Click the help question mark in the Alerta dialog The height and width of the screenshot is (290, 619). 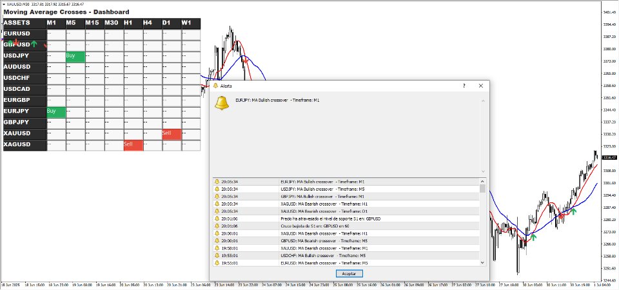point(464,86)
